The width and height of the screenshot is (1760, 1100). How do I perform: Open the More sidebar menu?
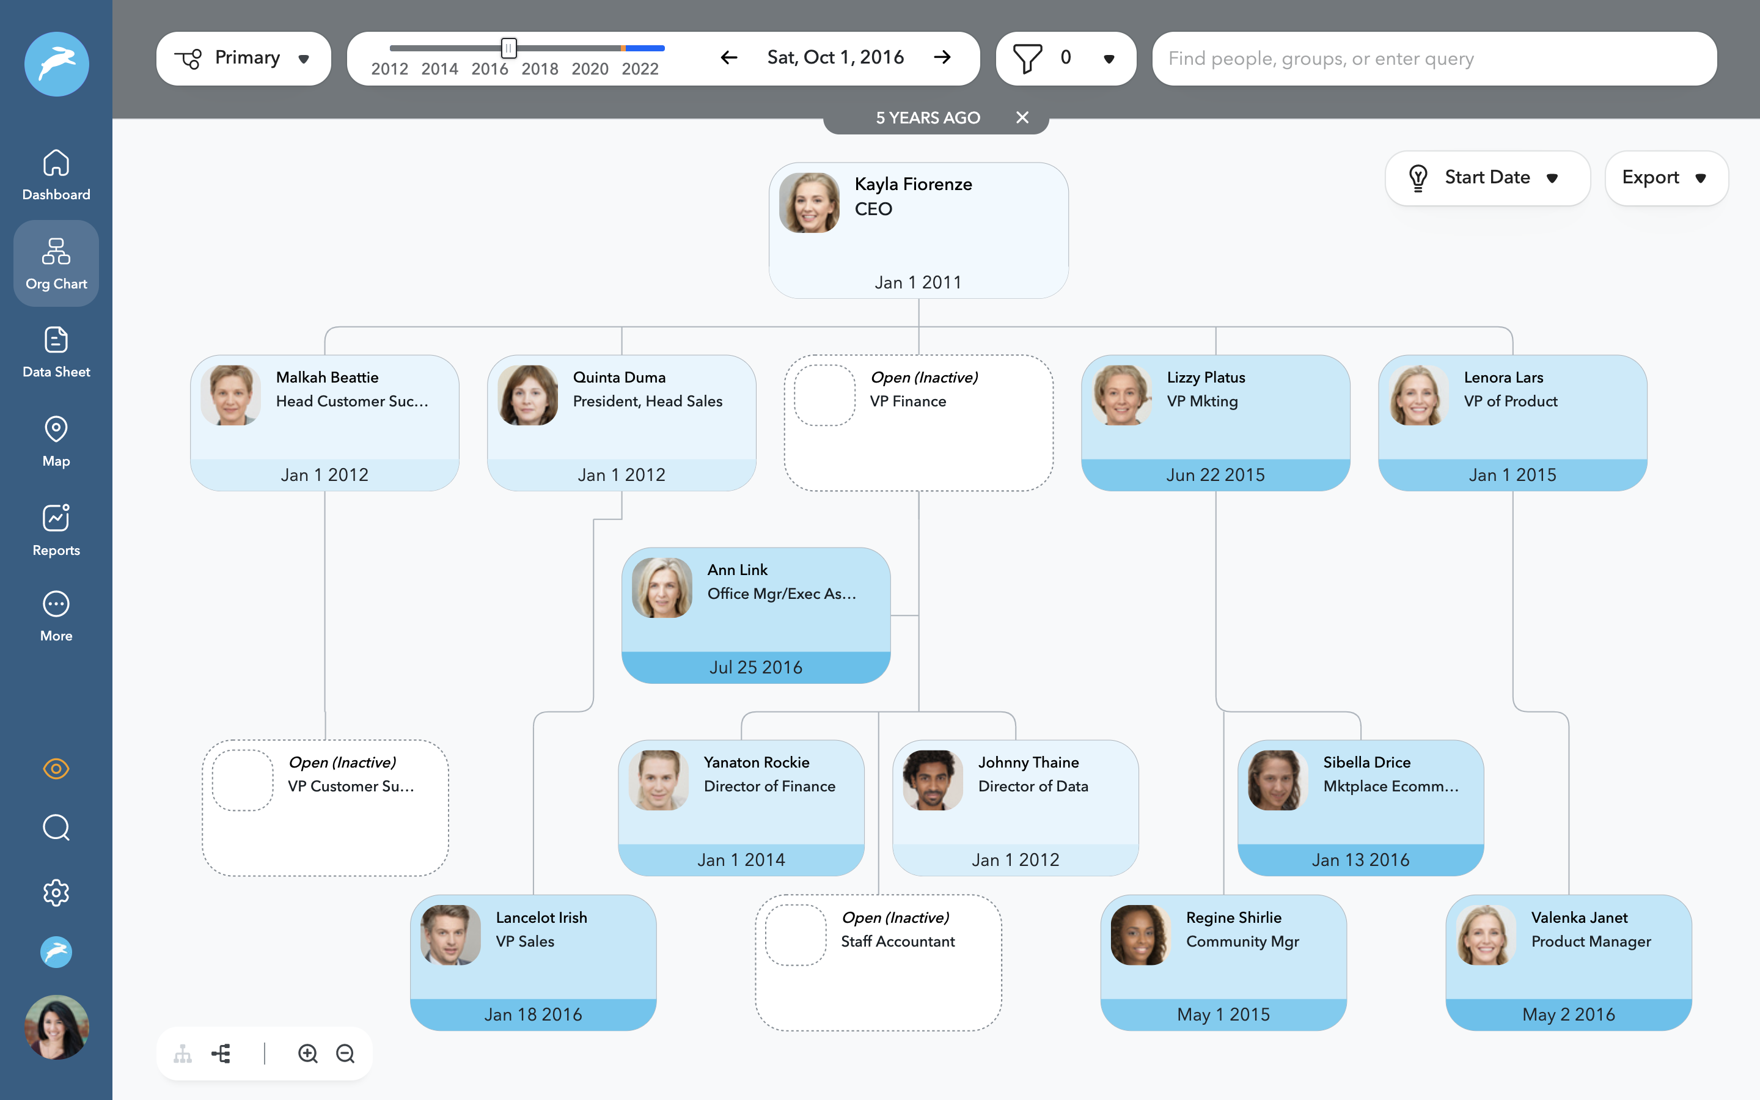pos(56,615)
